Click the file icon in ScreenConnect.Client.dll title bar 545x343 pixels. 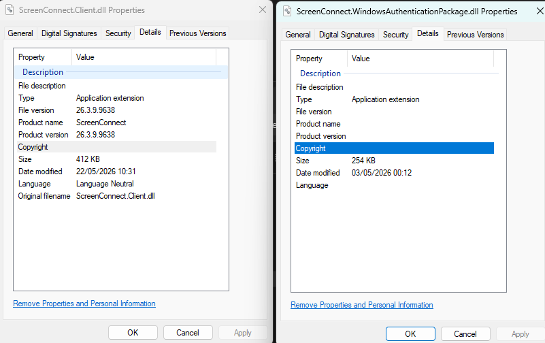pyautogui.click(x=10, y=10)
